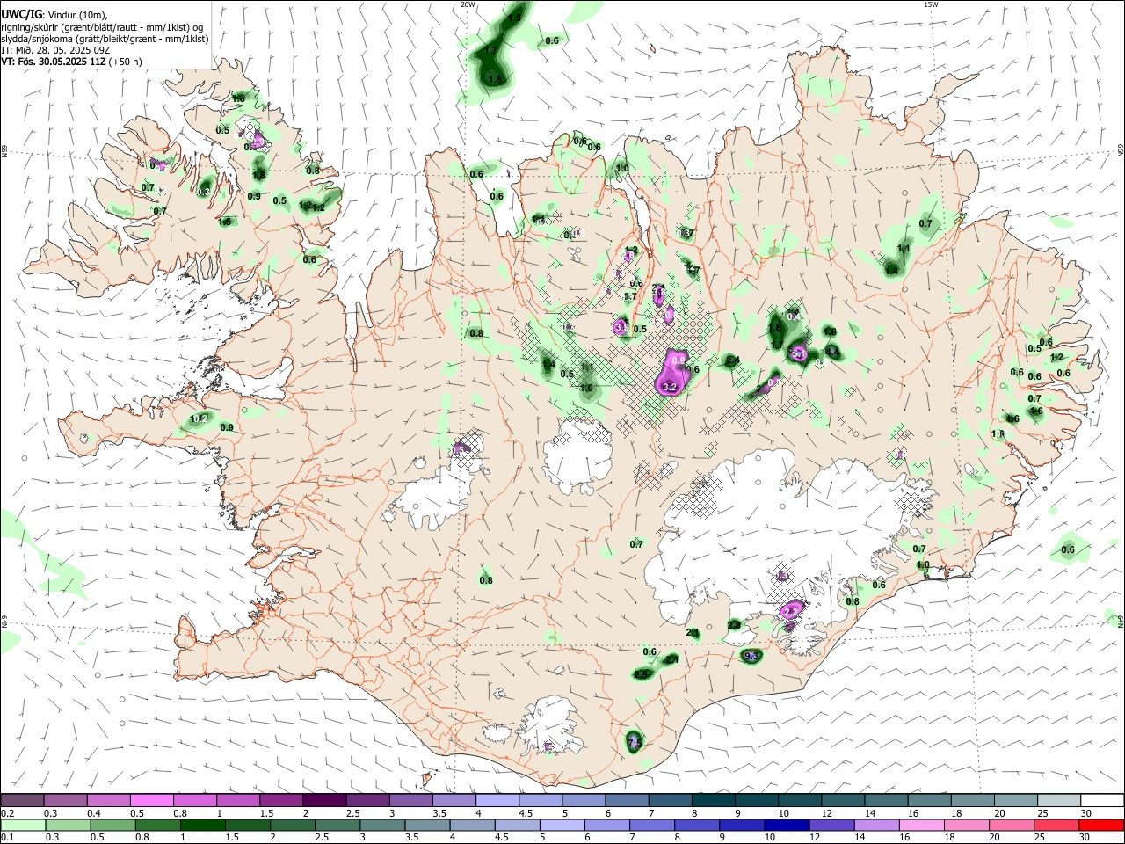
Task: Click the dusky purple snow swatch labeled 0.2
Action: 22,800
